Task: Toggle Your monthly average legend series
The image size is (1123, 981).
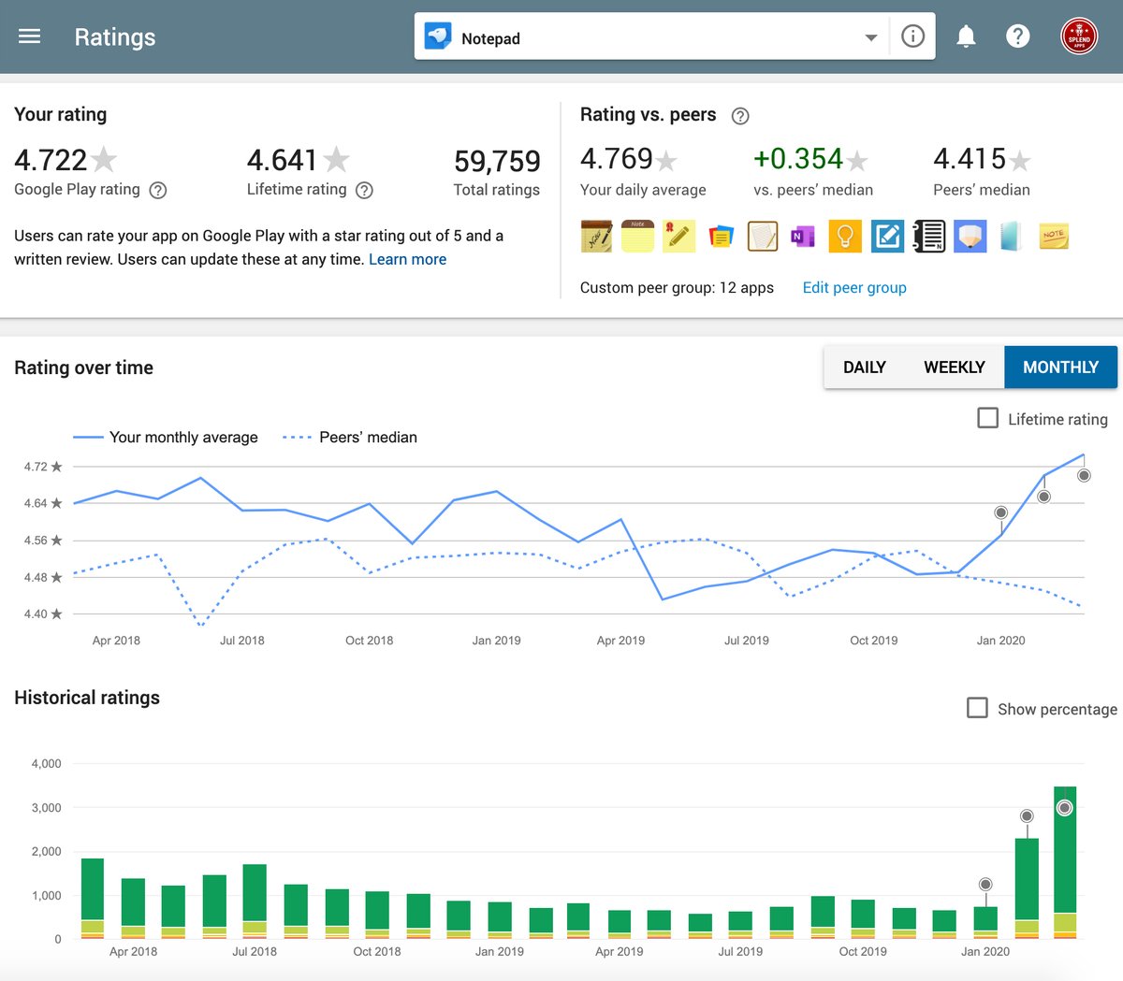Action: coord(166,437)
